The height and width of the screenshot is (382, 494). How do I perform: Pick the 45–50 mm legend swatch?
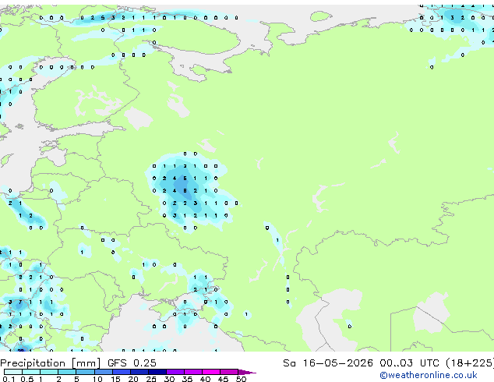(229, 372)
